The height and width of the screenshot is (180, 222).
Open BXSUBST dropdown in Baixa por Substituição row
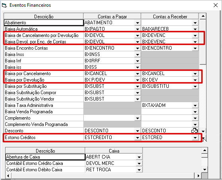tap(137, 86)
